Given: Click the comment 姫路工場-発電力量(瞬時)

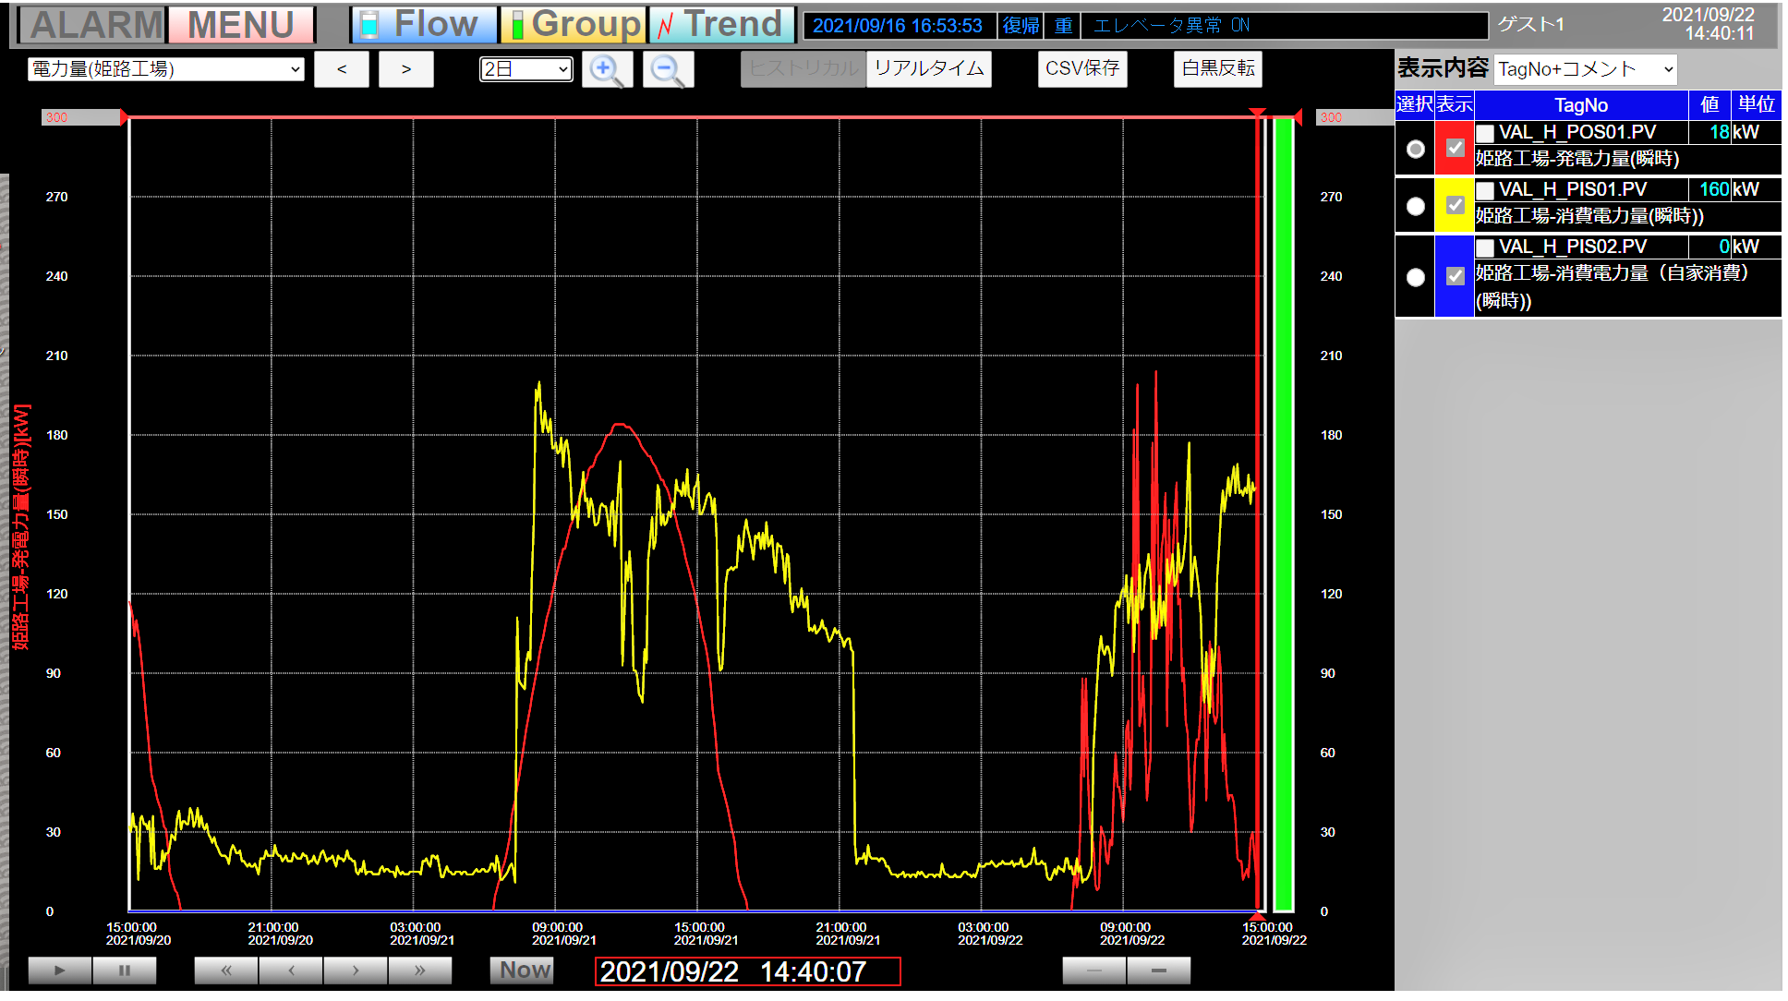Looking at the screenshot, I should (x=1577, y=159).
